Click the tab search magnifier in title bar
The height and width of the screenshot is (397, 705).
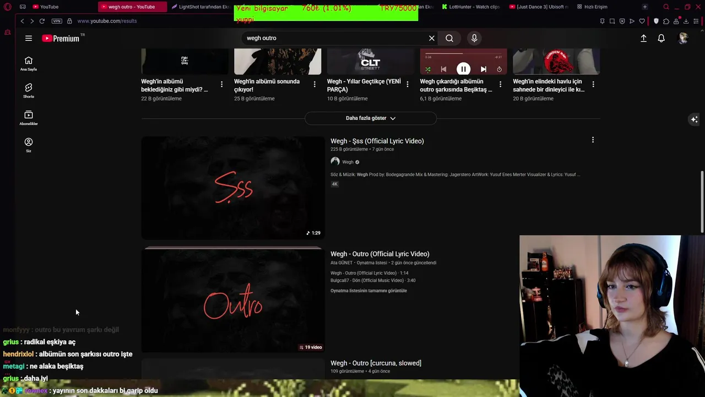click(x=666, y=7)
